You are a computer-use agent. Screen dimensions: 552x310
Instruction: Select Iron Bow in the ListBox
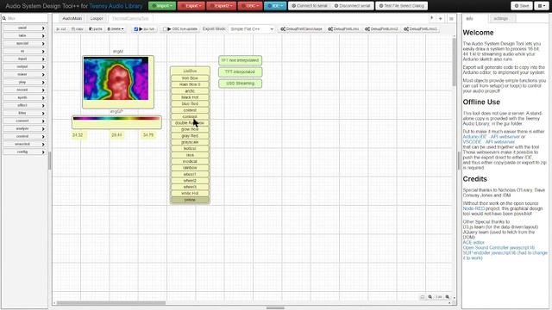tap(190, 78)
